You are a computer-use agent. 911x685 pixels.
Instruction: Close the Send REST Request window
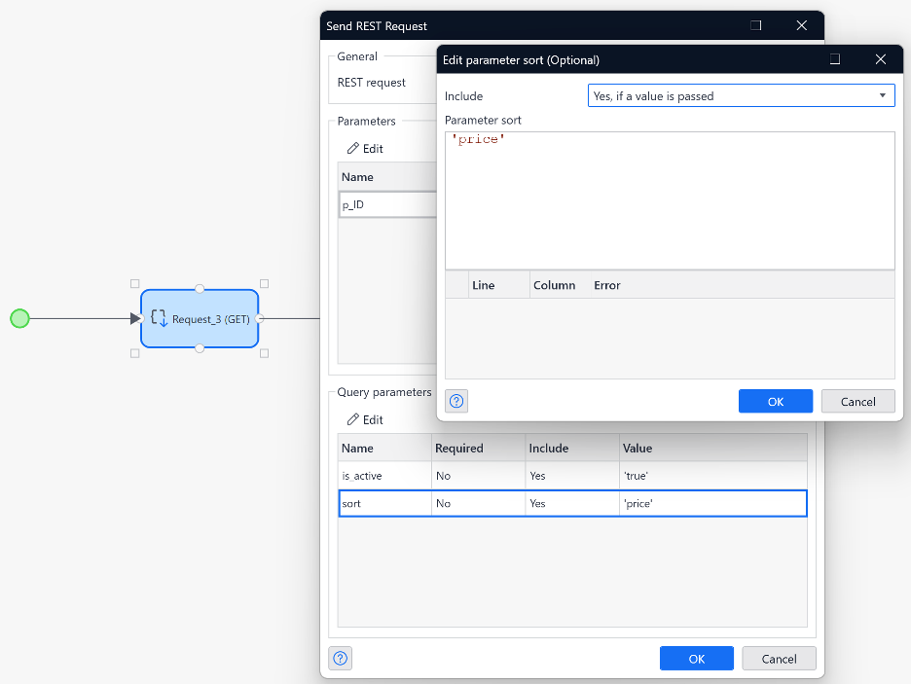pyautogui.click(x=802, y=25)
